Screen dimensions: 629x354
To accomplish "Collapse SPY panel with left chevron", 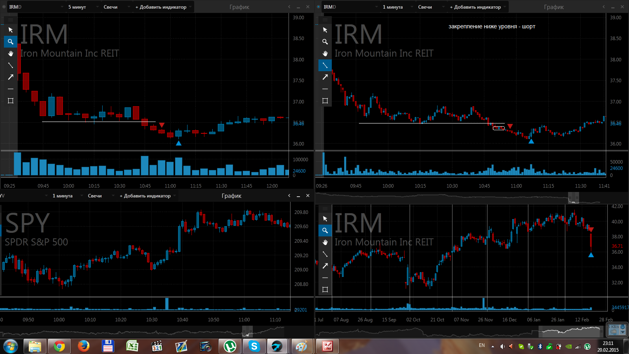I will (x=289, y=195).
